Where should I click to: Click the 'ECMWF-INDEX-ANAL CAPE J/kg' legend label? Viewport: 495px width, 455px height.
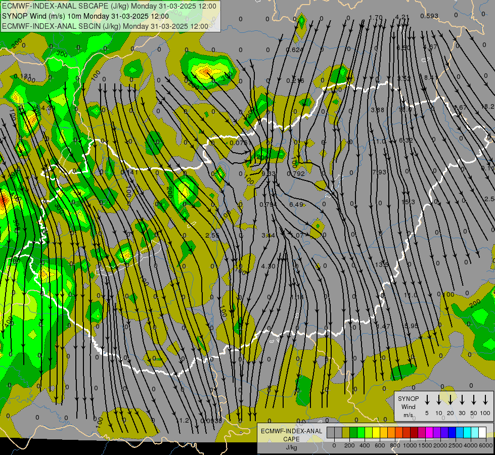291,439
